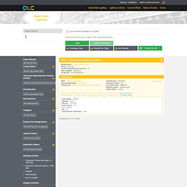The image size is (187, 187).
Task: Click the DLC logo
Action: (29, 8)
